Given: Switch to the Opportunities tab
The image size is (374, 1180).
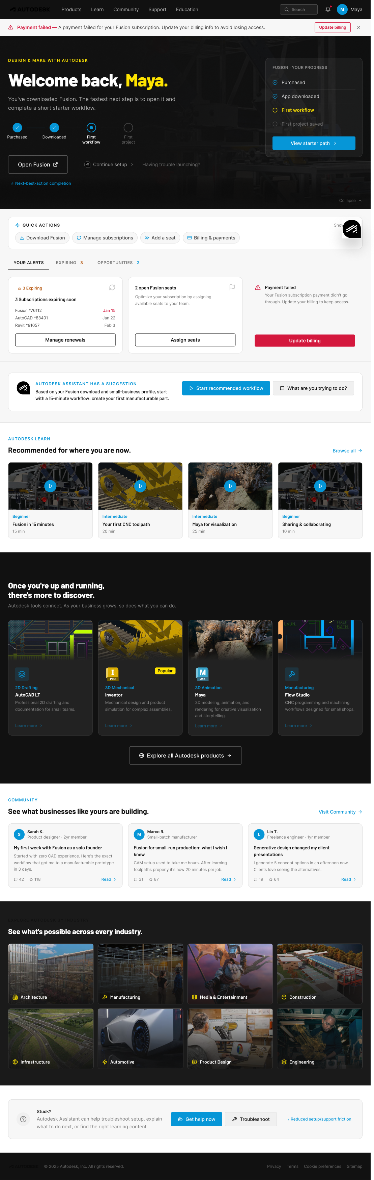Looking at the screenshot, I should click(118, 262).
